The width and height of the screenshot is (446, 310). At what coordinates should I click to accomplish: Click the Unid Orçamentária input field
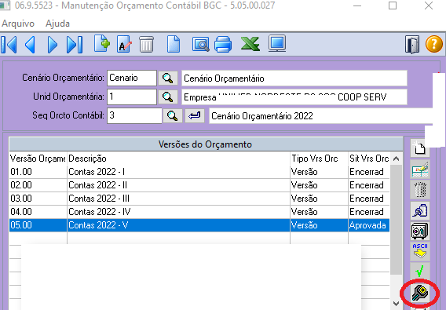coord(132,97)
